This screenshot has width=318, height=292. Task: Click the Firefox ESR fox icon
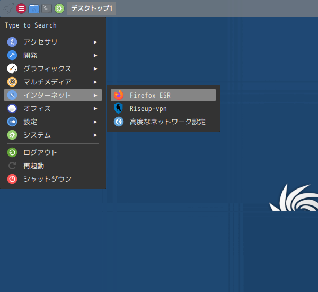119,95
